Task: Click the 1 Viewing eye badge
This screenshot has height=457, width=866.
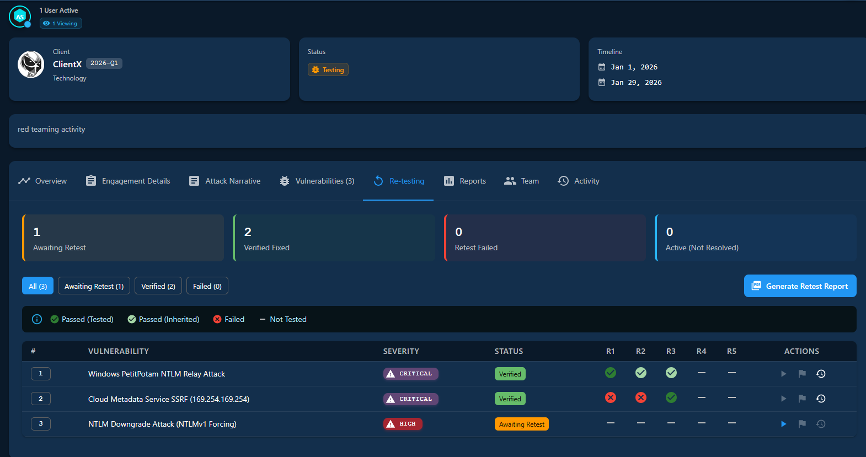Action: (x=61, y=23)
